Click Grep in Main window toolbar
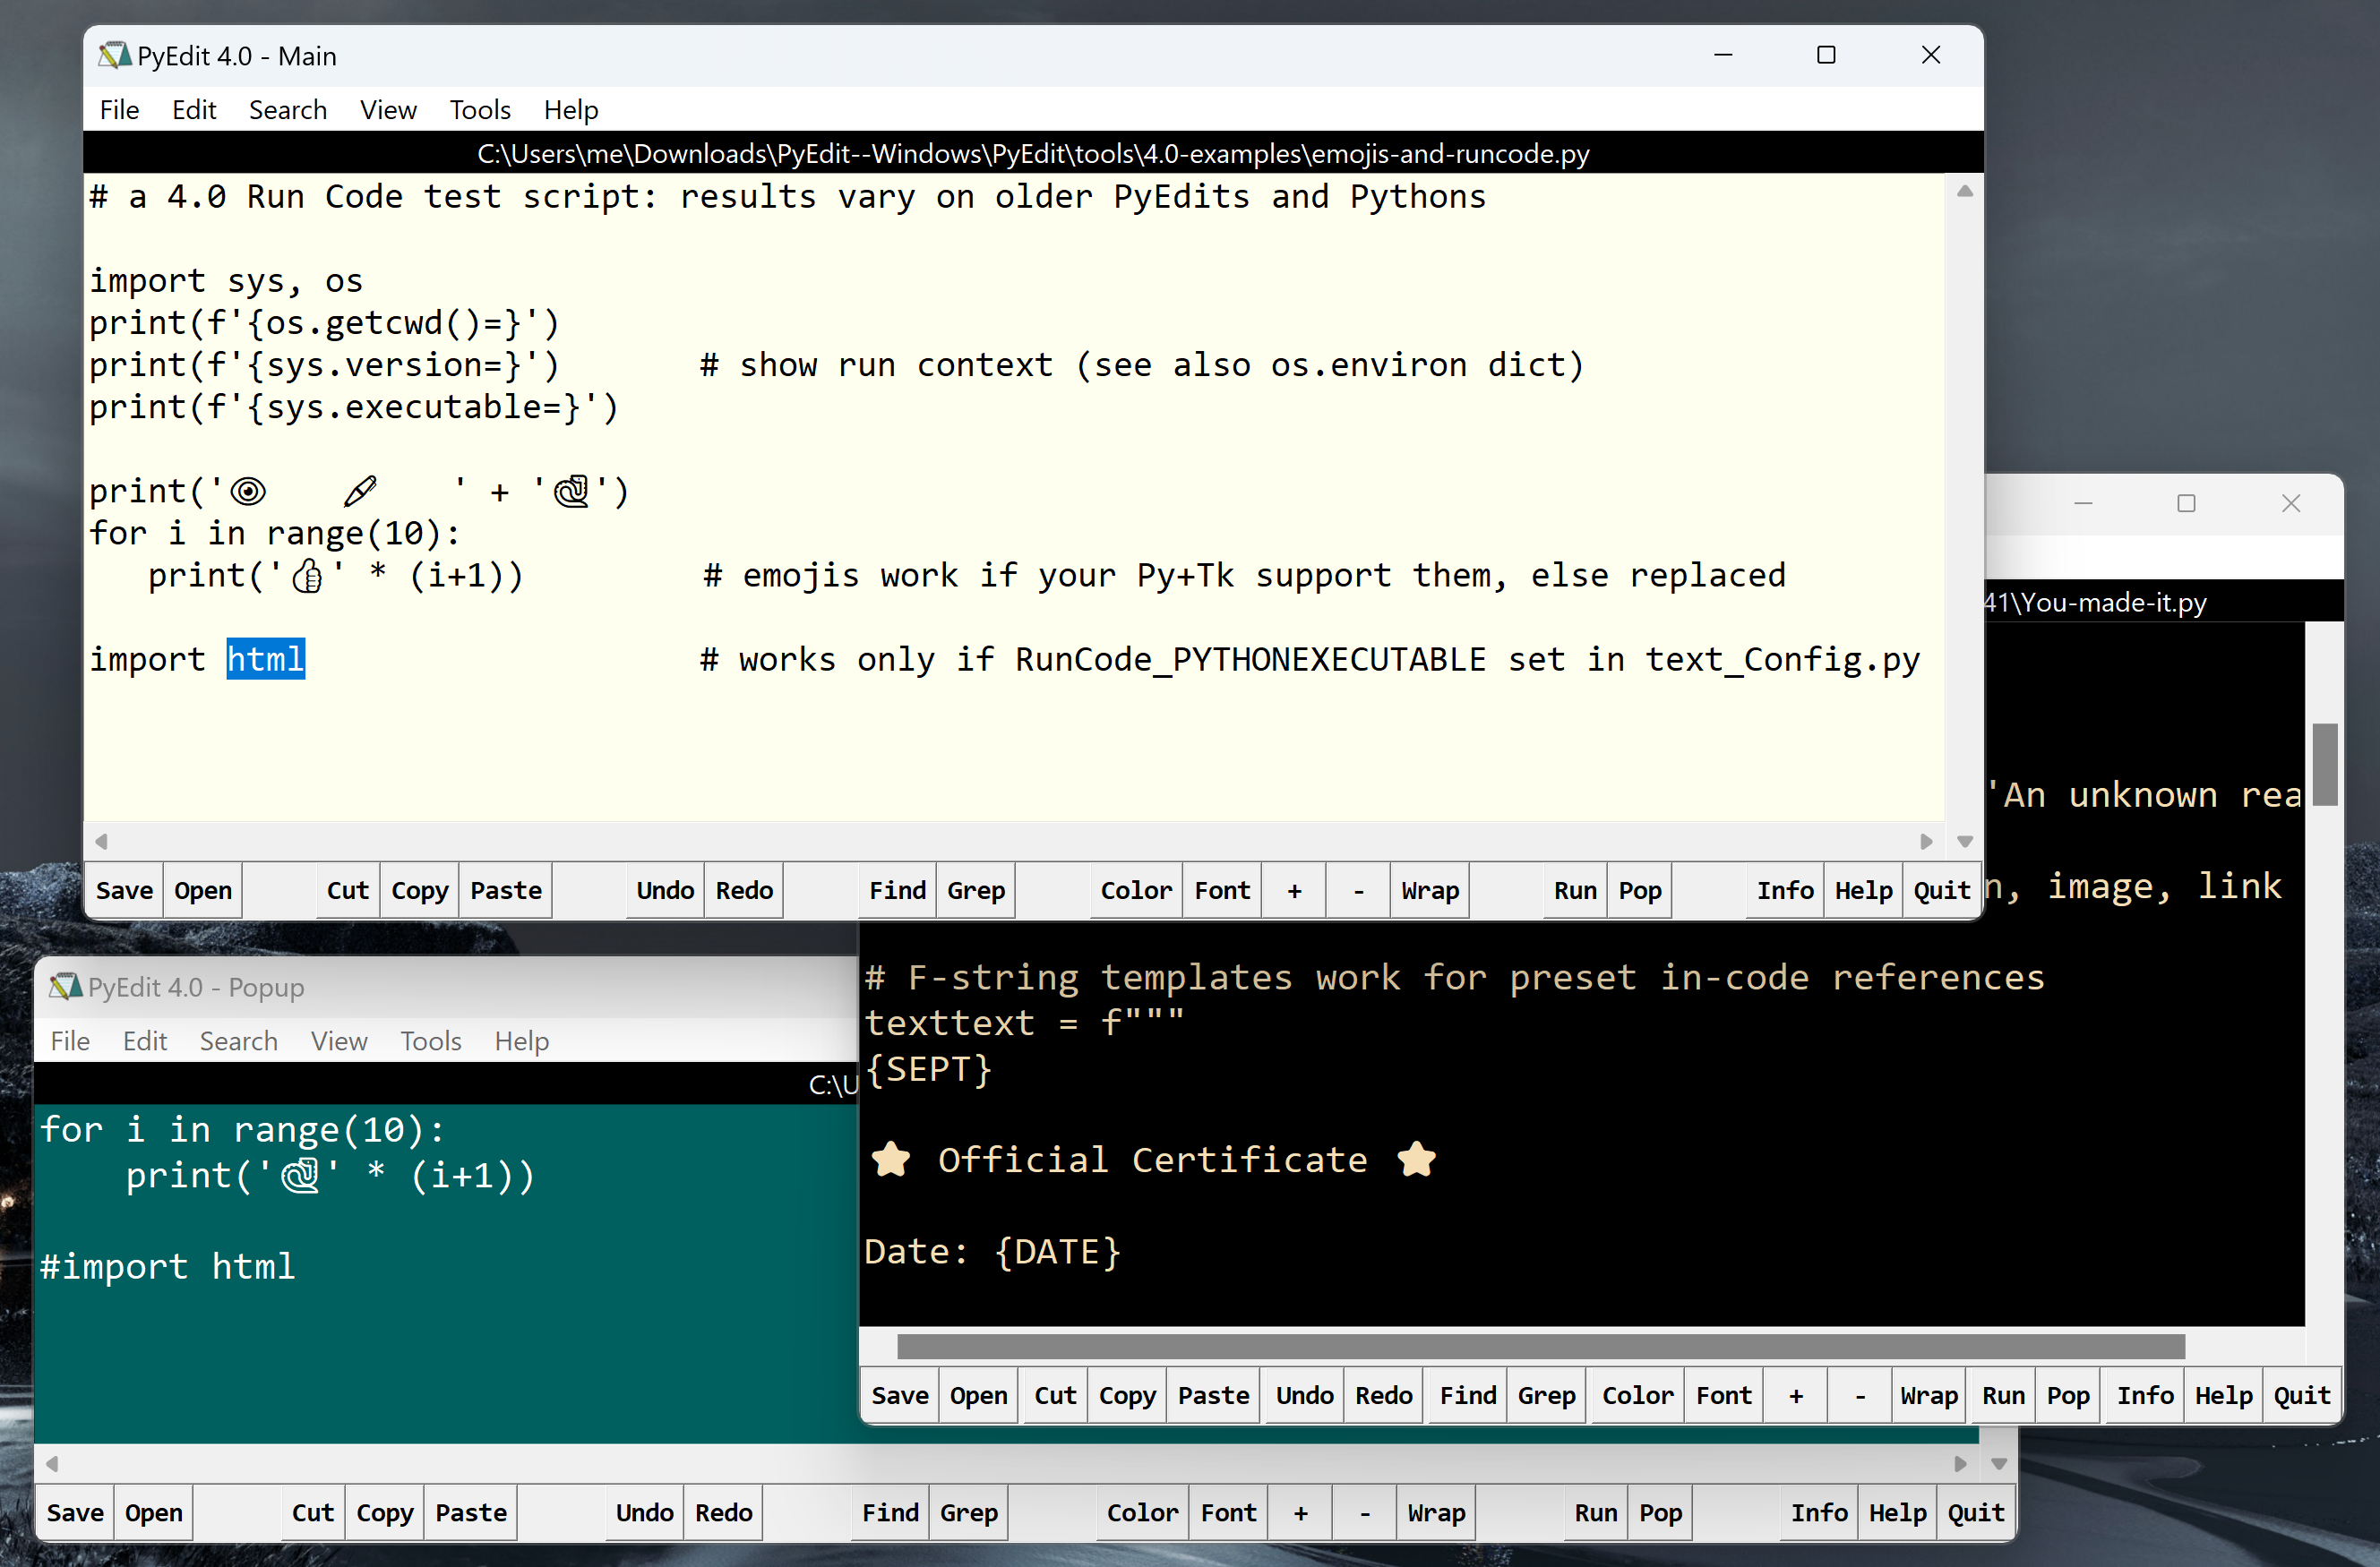This screenshot has height=1567, width=2380. (x=976, y=889)
